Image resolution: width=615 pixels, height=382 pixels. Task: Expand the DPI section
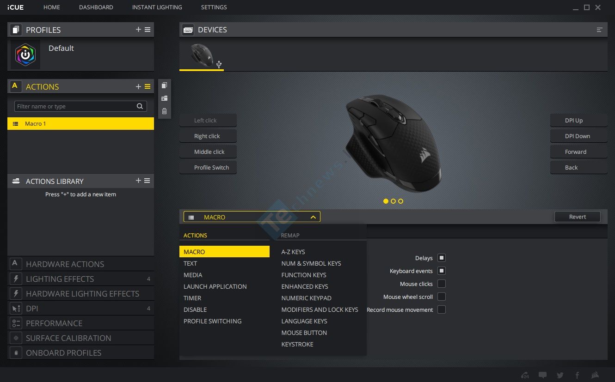(81, 309)
